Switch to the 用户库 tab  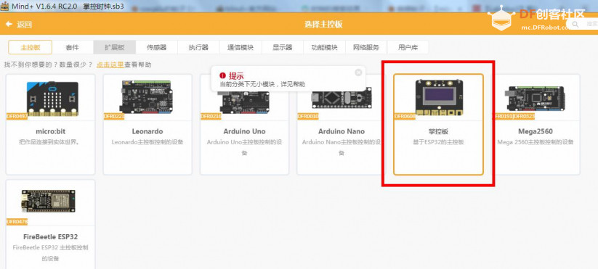point(408,48)
